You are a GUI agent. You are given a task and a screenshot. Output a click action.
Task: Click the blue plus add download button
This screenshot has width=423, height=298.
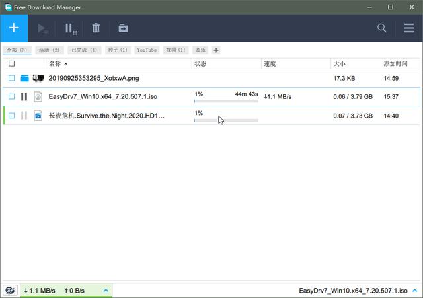[14, 28]
